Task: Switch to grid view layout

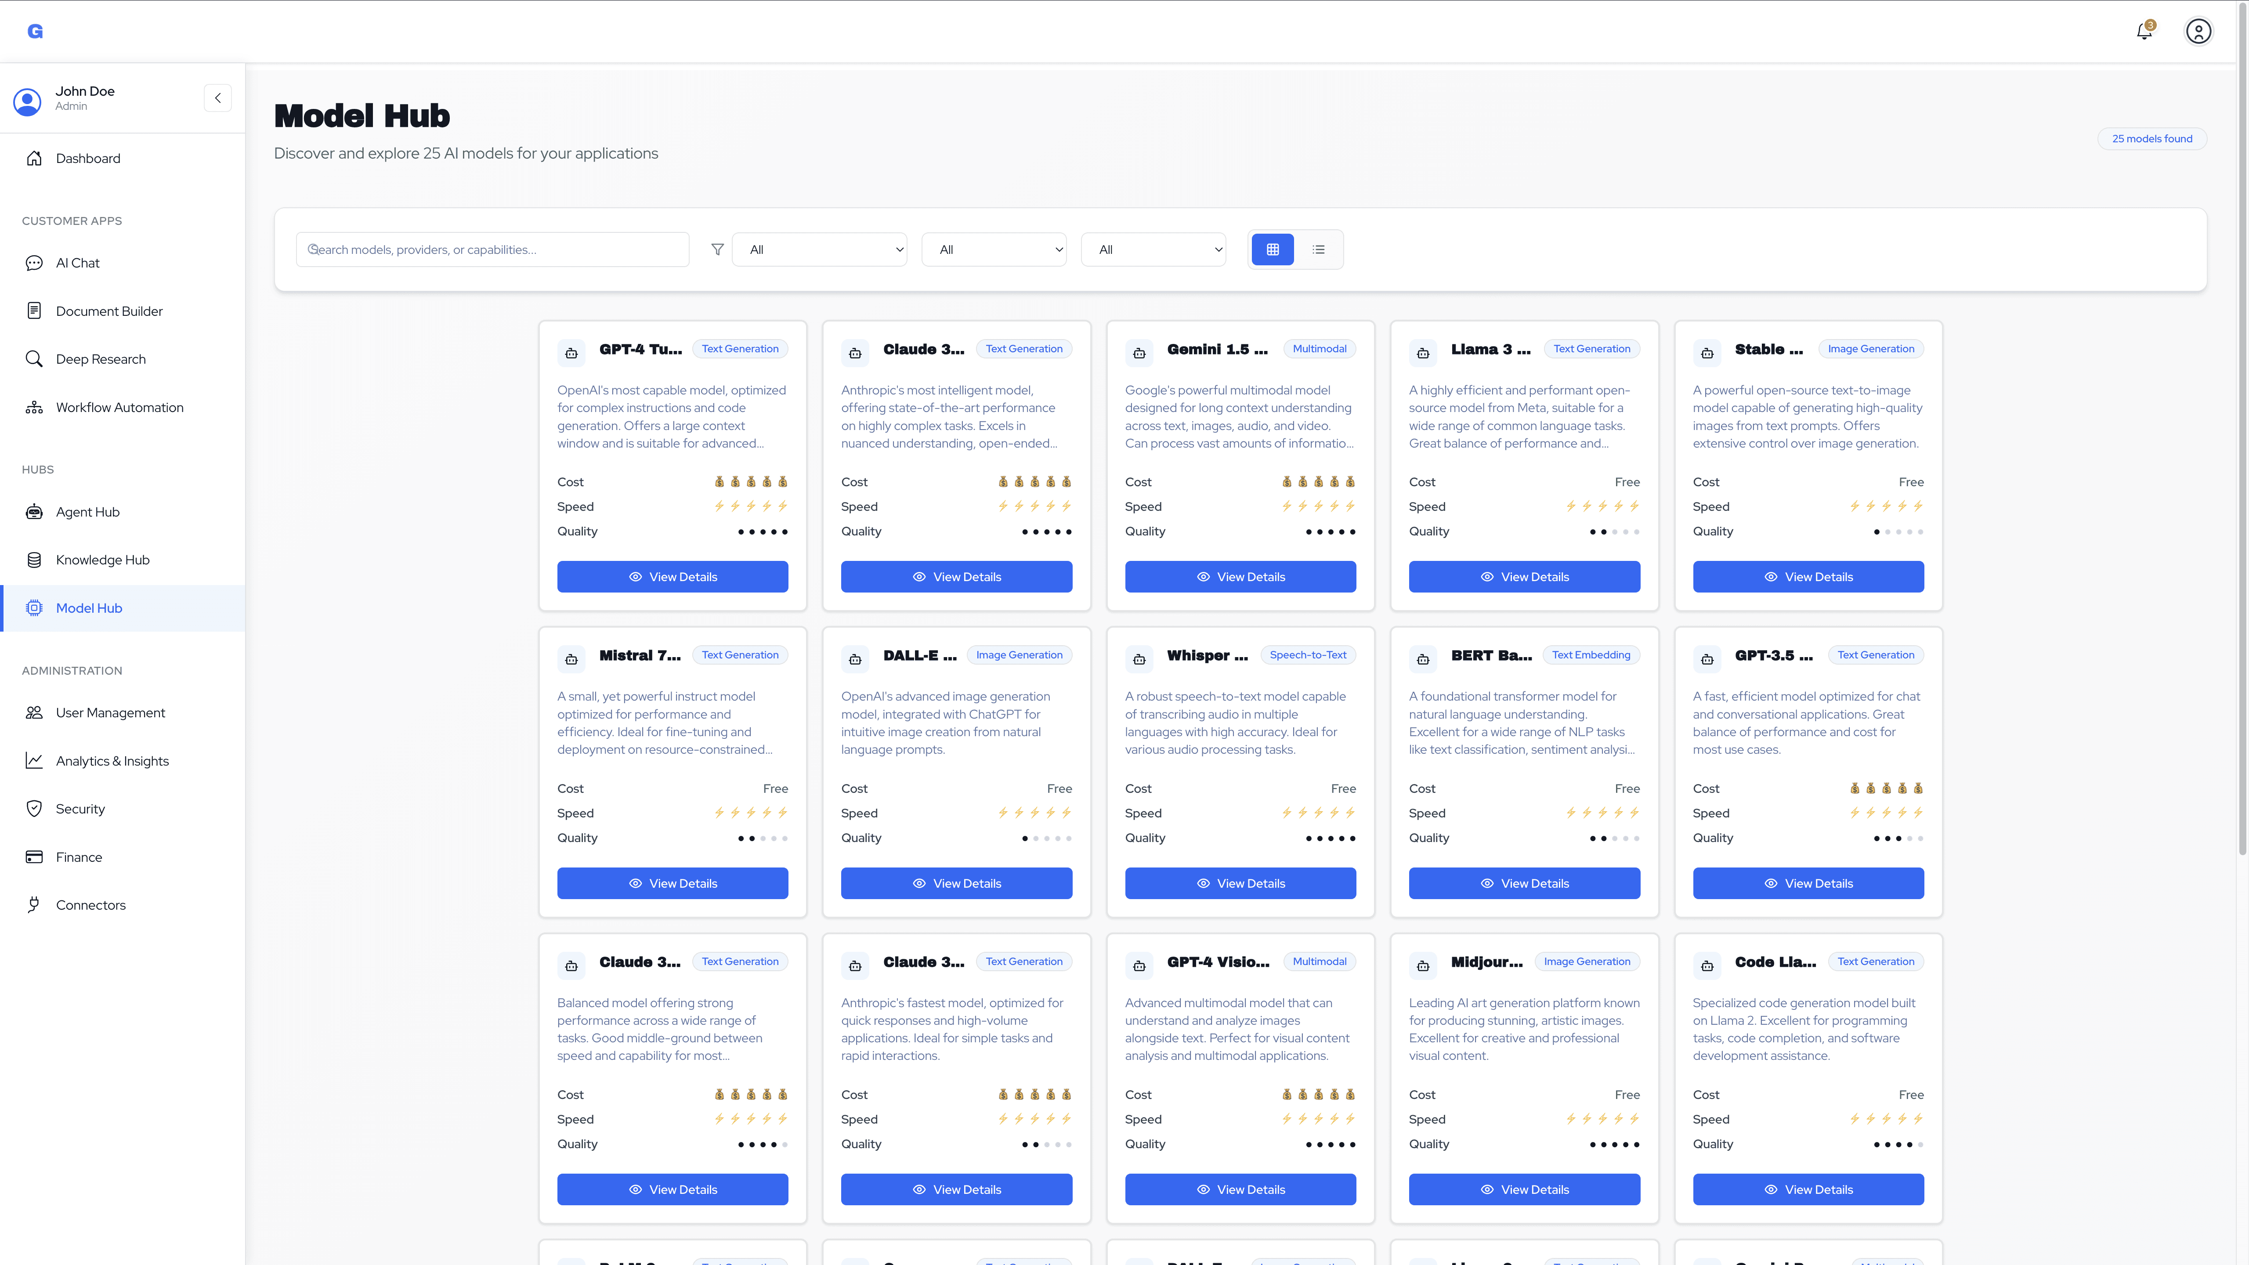Action: (1272, 249)
